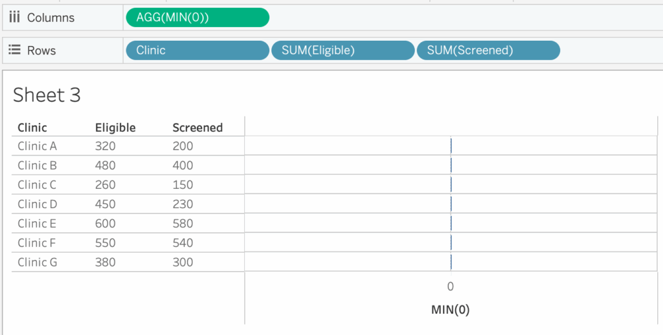Select the Clinic B row label
The height and width of the screenshot is (335, 663).
click(x=37, y=166)
